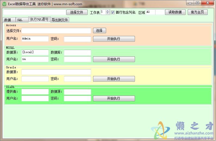Minimize the Excel数据导出工具 window
Screen dimensions: 216x141
pos(190,3)
